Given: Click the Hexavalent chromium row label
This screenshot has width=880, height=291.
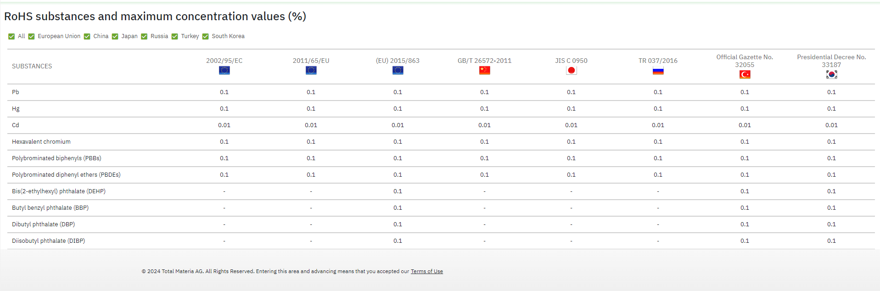Looking at the screenshot, I should pyautogui.click(x=41, y=142).
